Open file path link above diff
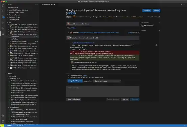Screen dimensions: 187x127 pyautogui.click(x=83, y=43)
